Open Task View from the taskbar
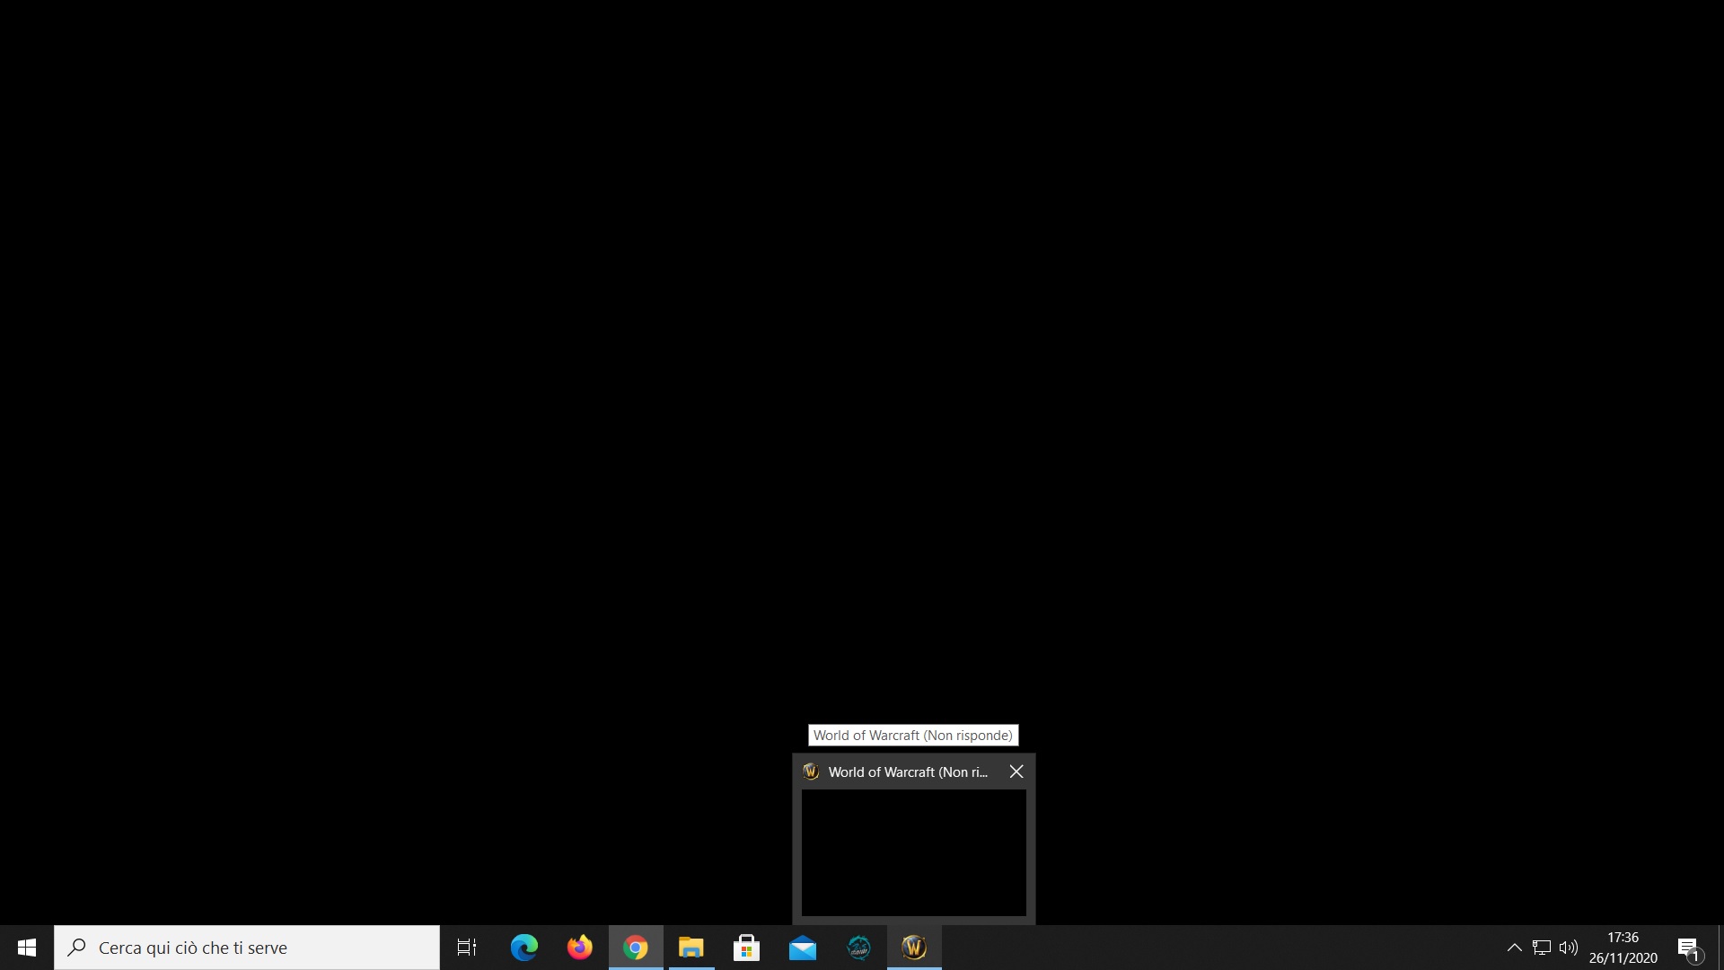The image size is (1724, 970). (467, 948)
